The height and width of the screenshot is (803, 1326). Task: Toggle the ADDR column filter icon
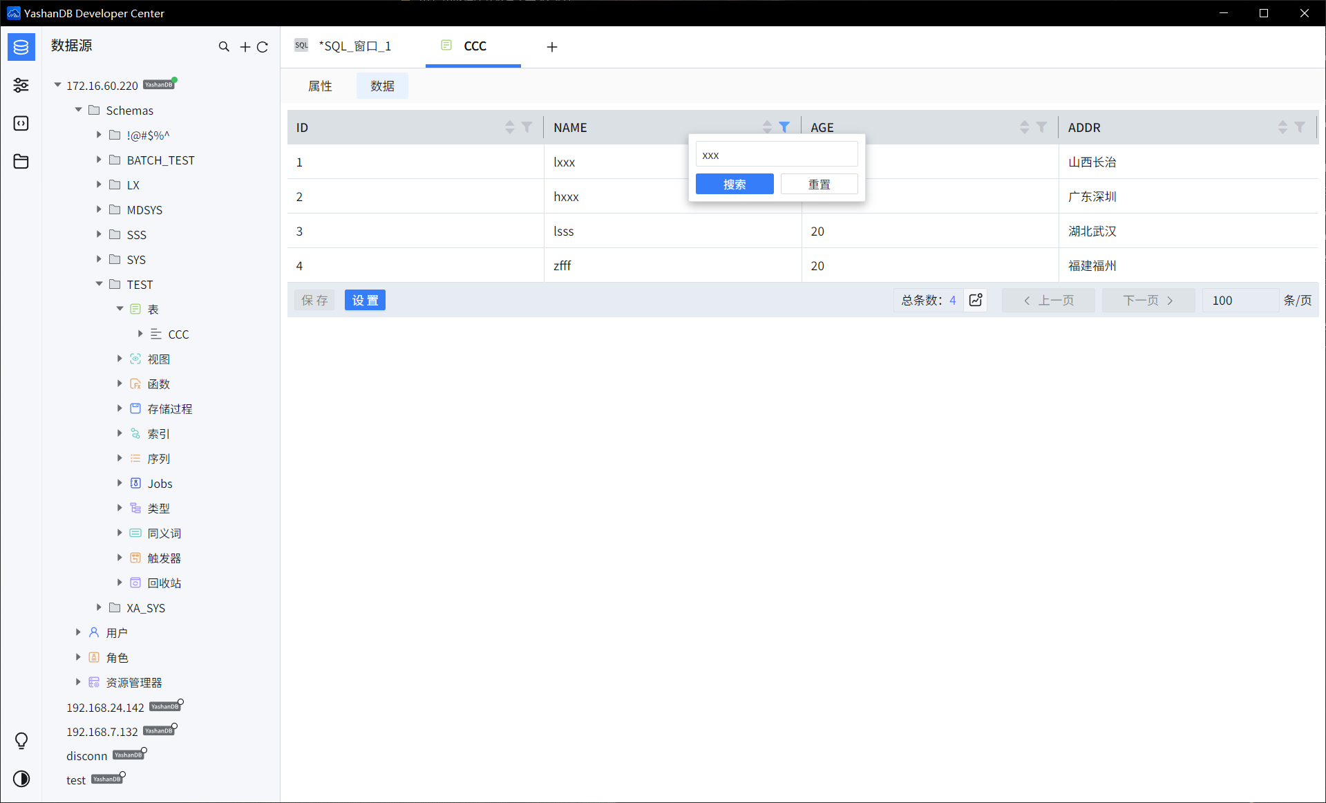point(1300,126)
